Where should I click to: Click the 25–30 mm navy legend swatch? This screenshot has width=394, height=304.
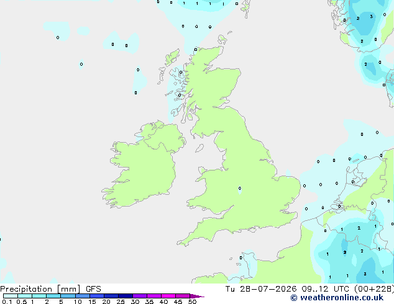click(125, 296)
